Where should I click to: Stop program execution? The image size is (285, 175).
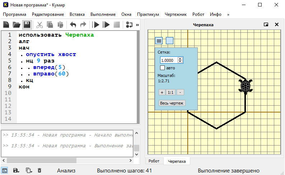click(x=117, y=24)
